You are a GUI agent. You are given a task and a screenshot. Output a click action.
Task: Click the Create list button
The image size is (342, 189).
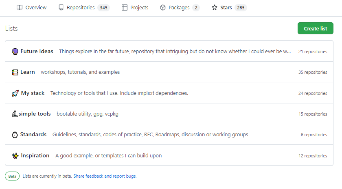(x=316, y=28)
